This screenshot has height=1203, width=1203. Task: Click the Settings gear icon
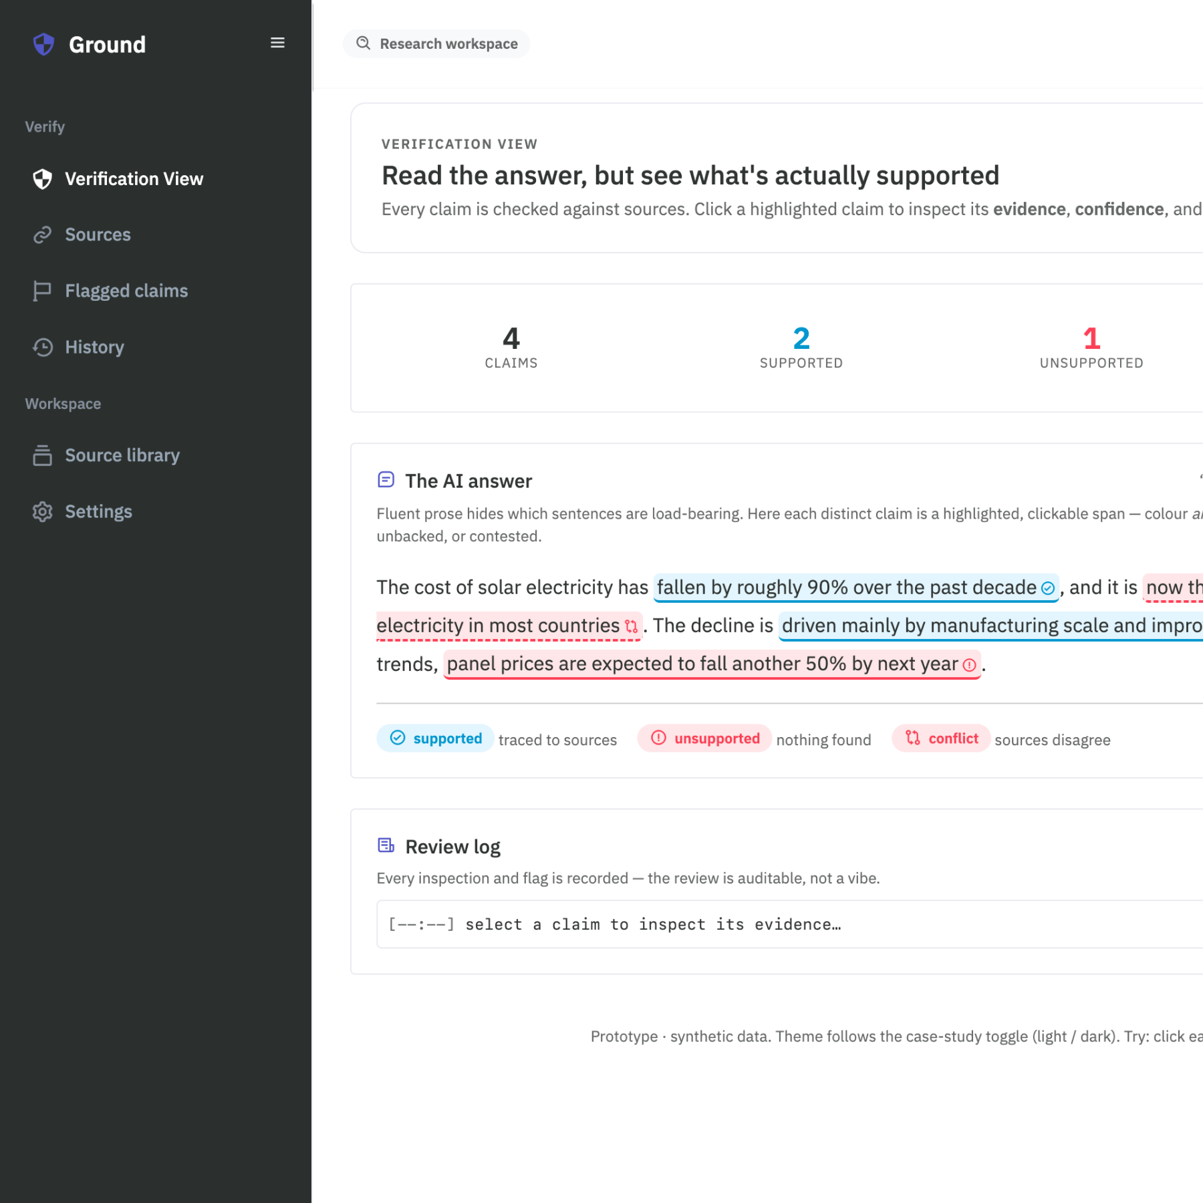tap(43, 511)
